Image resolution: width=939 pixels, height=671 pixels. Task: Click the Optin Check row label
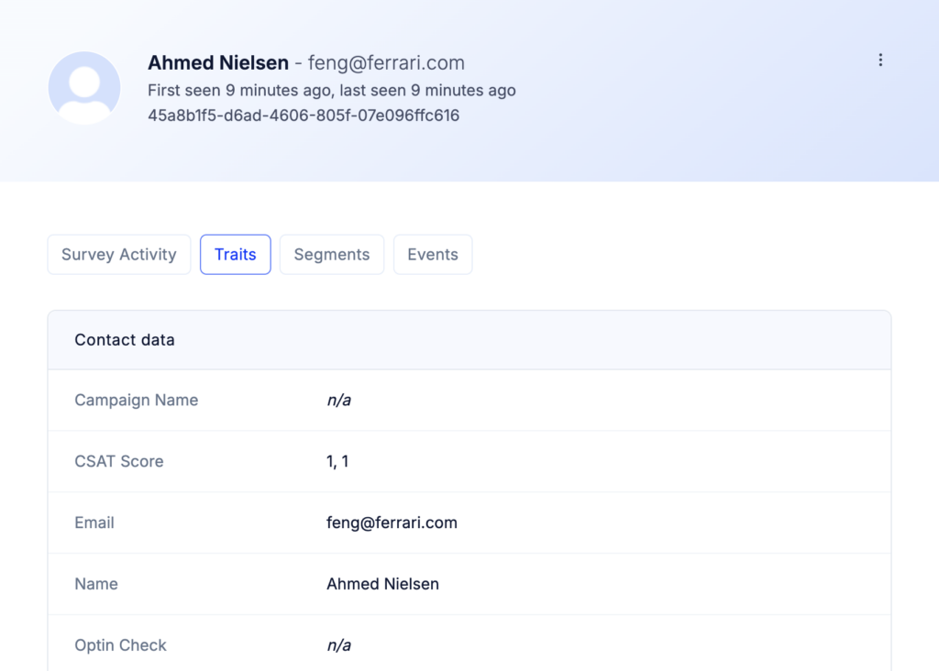point(120,645)
